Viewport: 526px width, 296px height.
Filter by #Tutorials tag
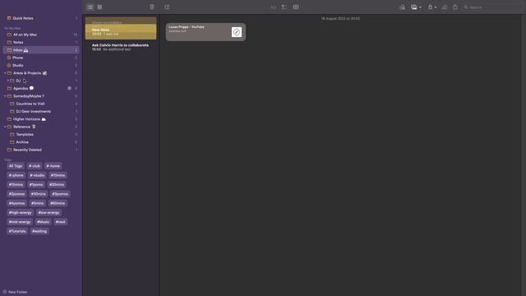pyautogui.click(x=17, y=231)
